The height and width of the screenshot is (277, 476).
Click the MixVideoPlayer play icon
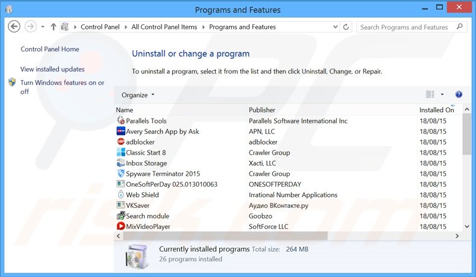121,226
